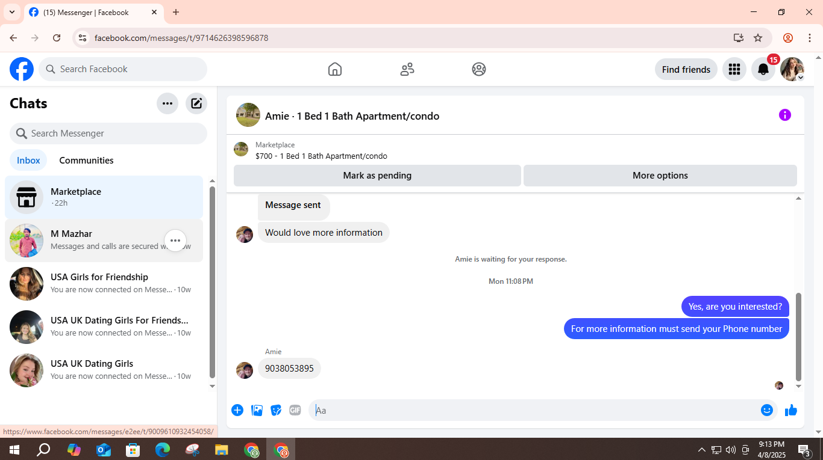The width and height of the screenshot is (823, 460).
Task: Click the Facebook logo icon
Action: click(x=22, y=69)
